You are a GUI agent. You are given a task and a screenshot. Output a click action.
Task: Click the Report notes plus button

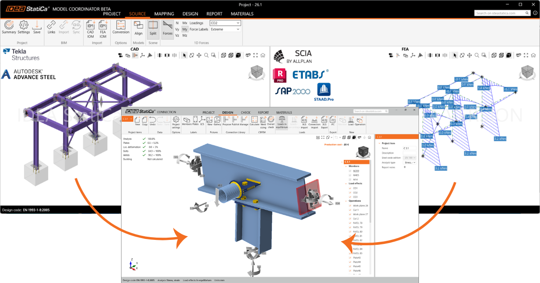tap(405, 167)
